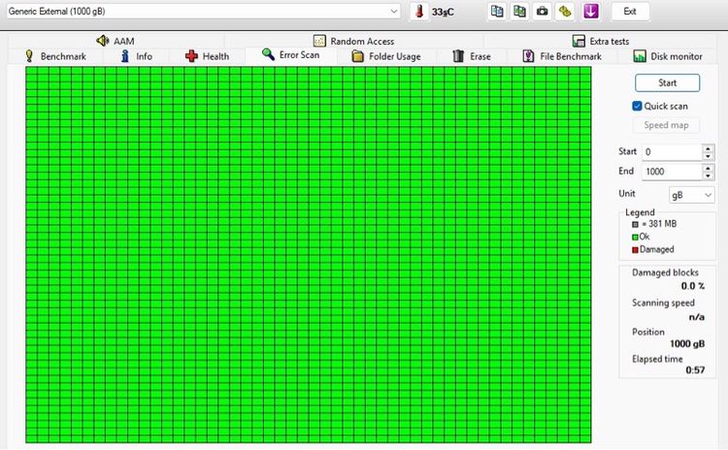This screenshot has height=450, width=728.
Task: Click the '1000 gB' position value
Action: coord(687,343)
